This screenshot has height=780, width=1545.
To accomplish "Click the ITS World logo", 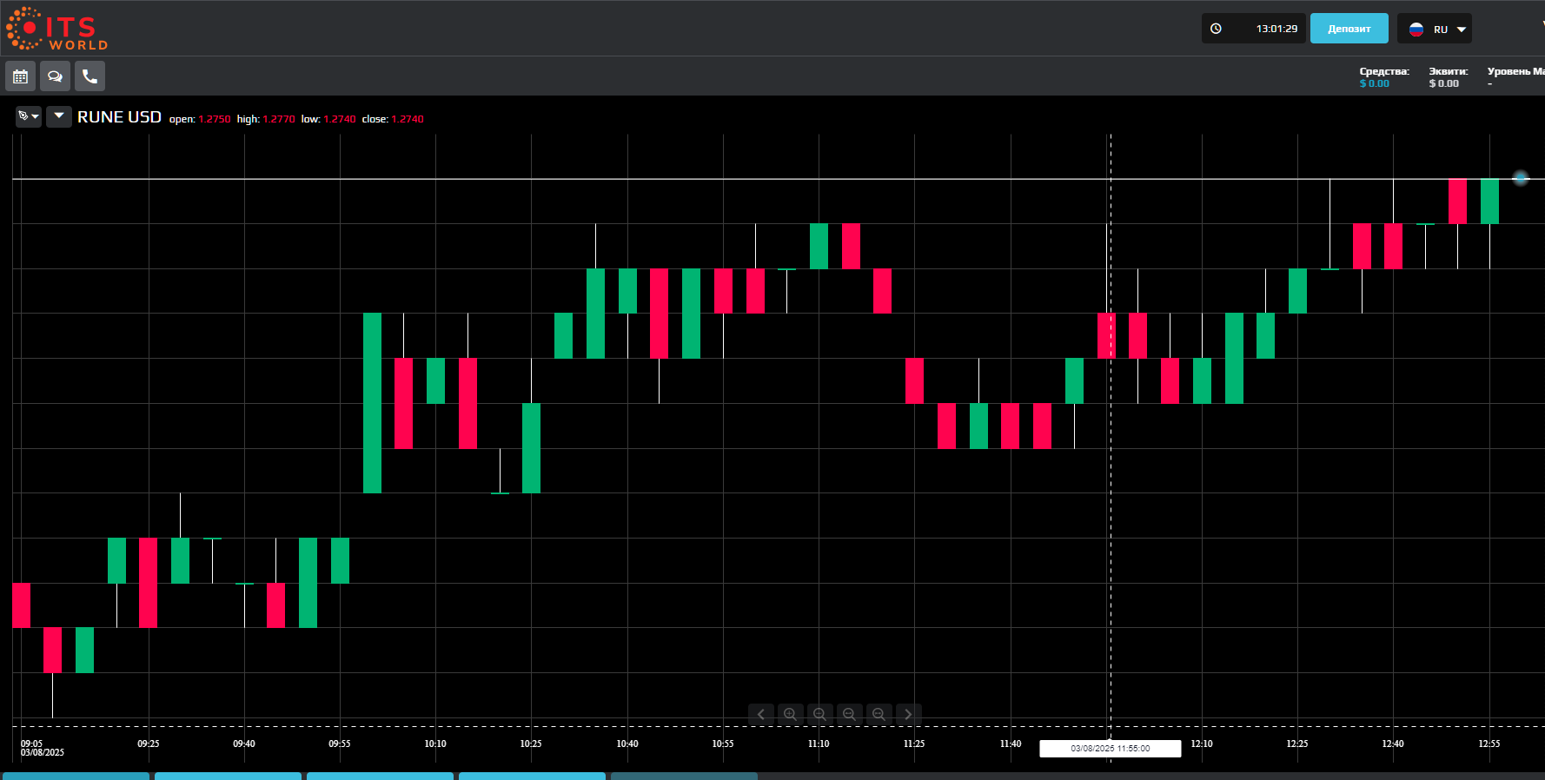I will (x=57, y=29).
